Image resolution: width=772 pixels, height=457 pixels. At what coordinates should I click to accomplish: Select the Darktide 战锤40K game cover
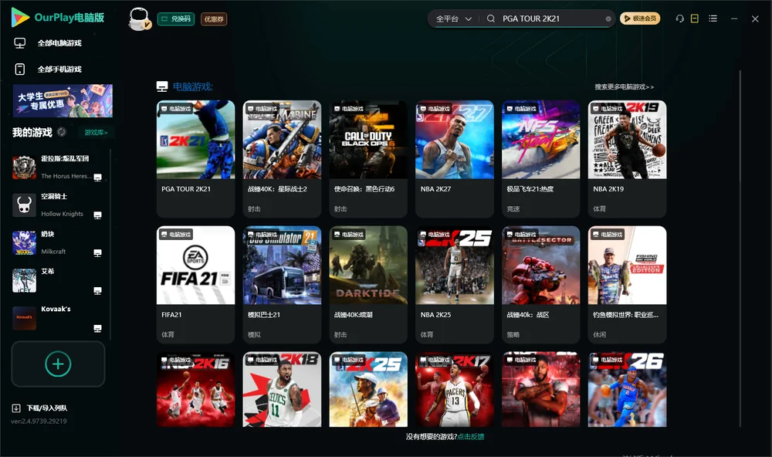368,266
